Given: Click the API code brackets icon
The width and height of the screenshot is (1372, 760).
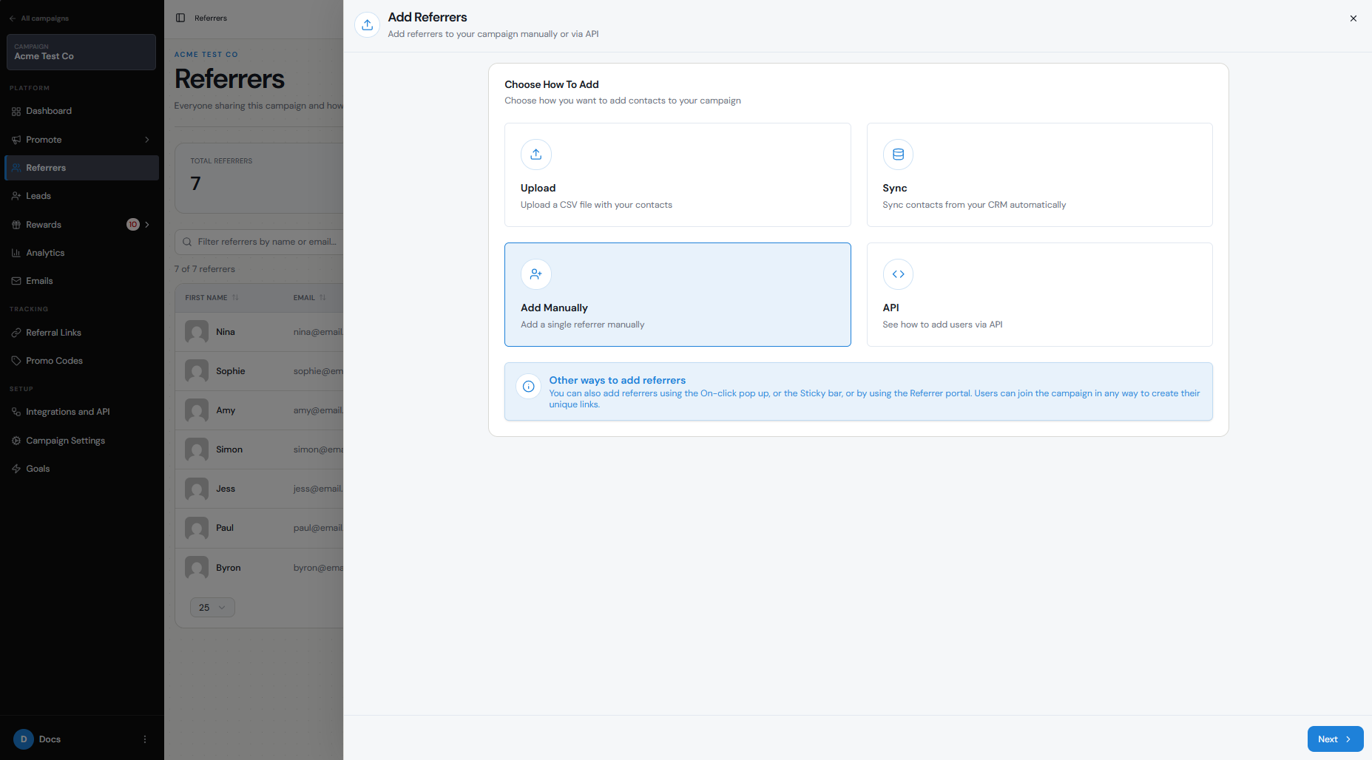Looking at the screenshot, I should coord(898,274).
